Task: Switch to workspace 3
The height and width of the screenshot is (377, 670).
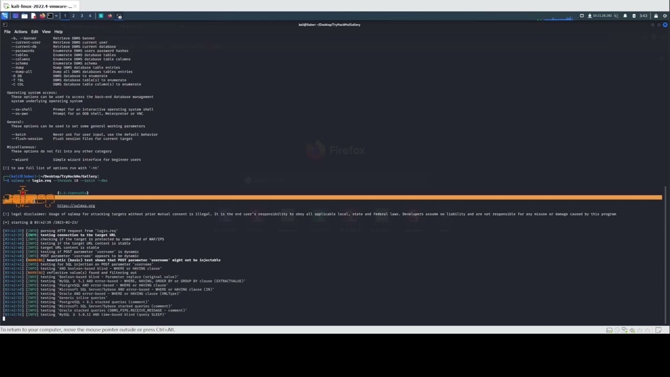Action: pos(82,16)
